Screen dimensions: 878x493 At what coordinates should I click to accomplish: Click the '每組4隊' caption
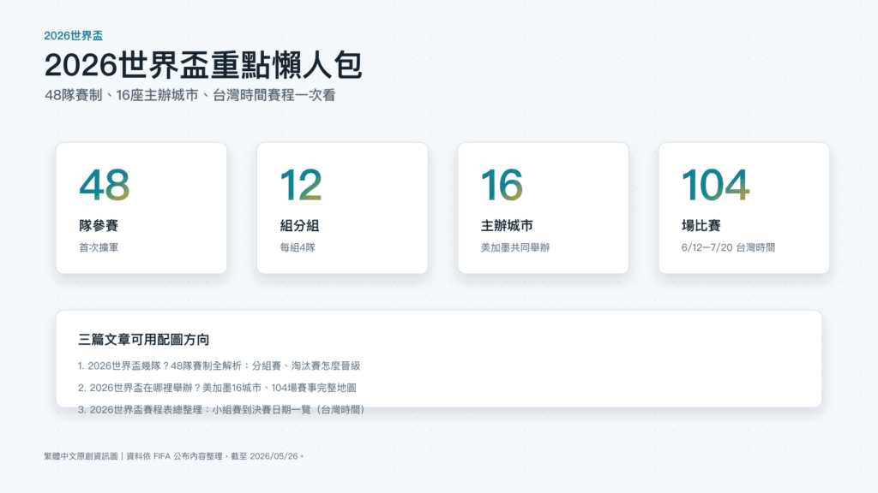(298, 247)
